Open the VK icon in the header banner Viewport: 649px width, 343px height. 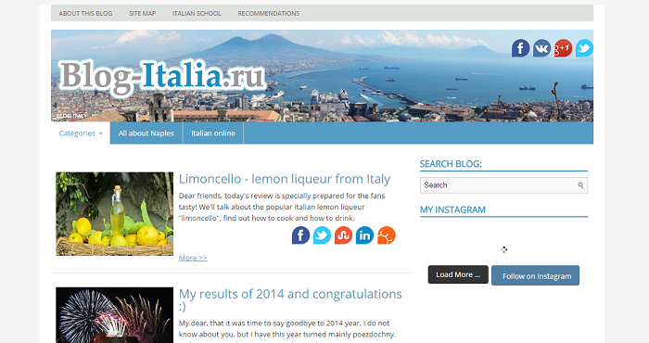click(541, 48)
